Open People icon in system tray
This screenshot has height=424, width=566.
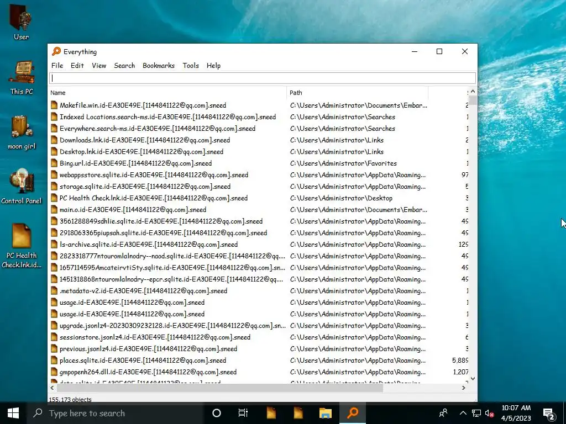[x=443, y=413]
